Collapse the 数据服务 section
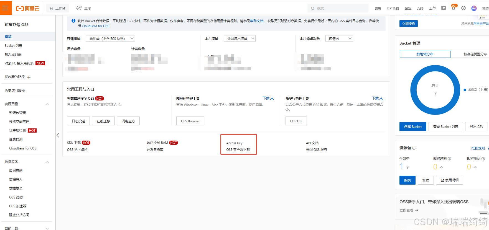The width and height of the screenshot is (489, 230). tap(47, 162)
